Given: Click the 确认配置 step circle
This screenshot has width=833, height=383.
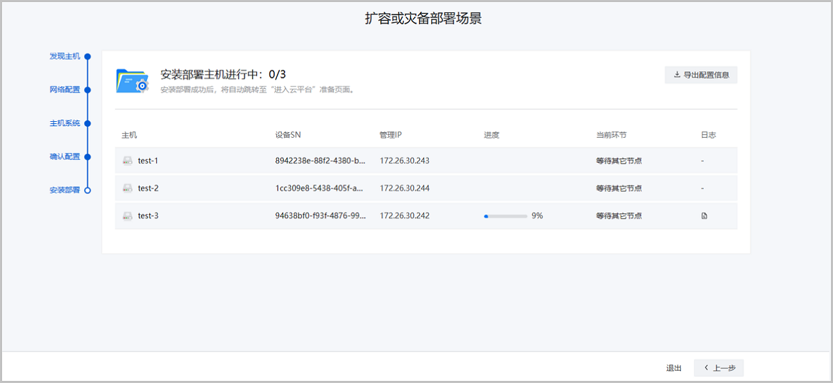Looking at the screenshot, I should tap(87, 157).
